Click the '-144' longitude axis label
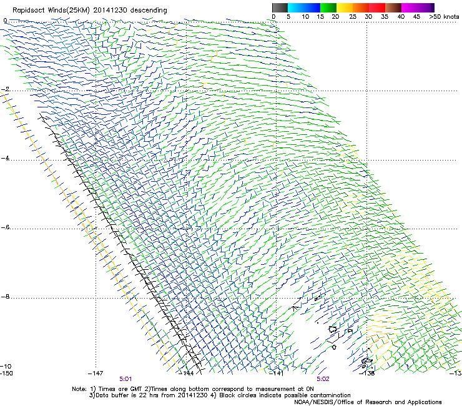 (187, 374)
